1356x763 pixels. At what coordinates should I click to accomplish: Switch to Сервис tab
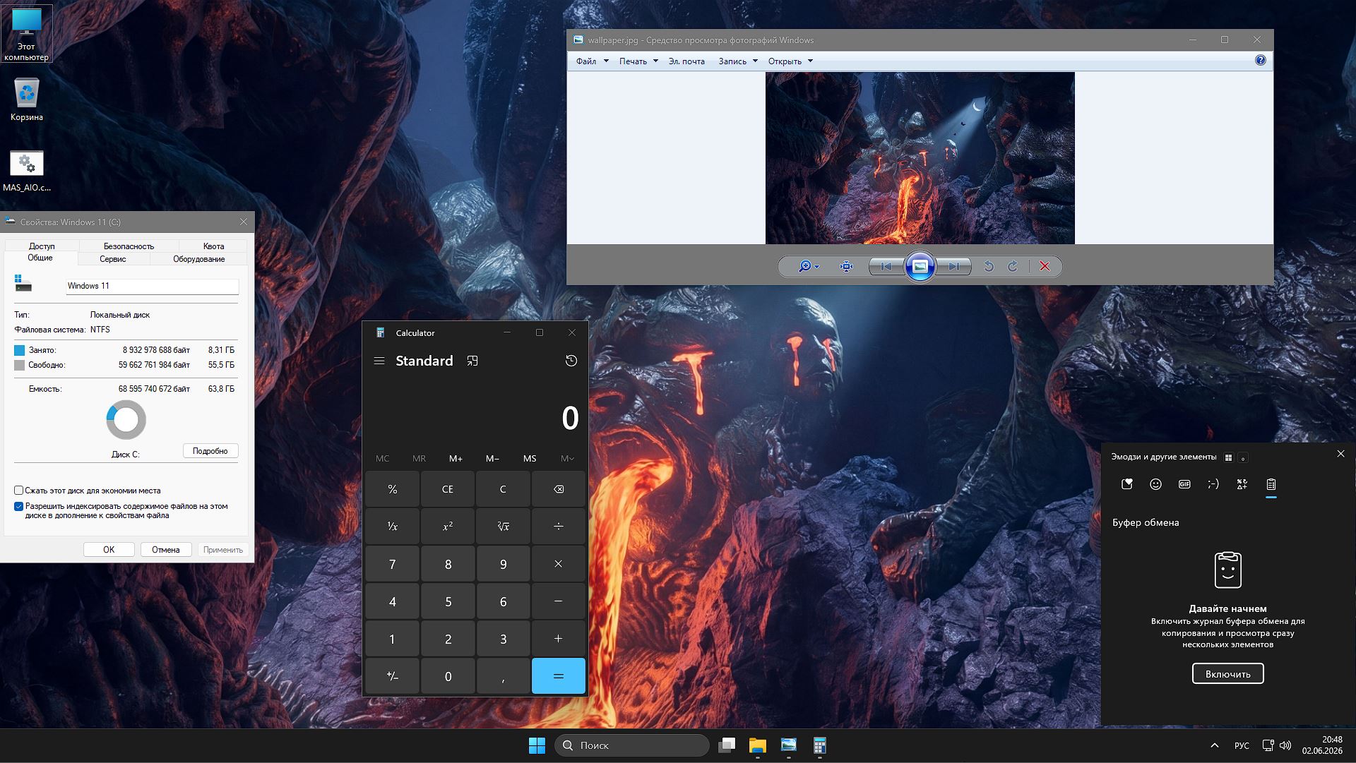[113, 259]
